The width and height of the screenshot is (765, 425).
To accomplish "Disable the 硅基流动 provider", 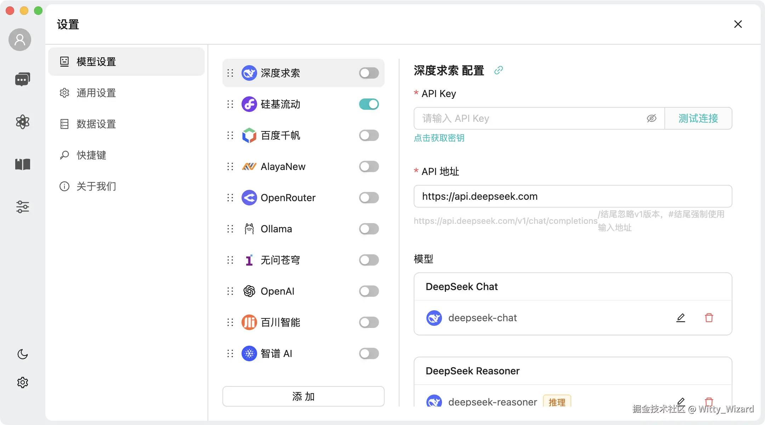I will tap(369, 104).
